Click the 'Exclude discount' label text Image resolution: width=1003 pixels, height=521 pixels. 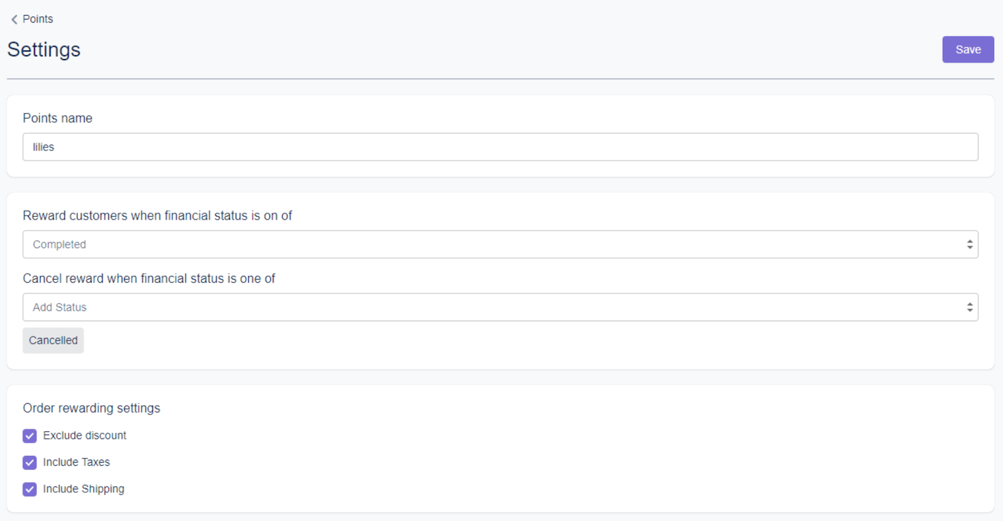(85, 436)
